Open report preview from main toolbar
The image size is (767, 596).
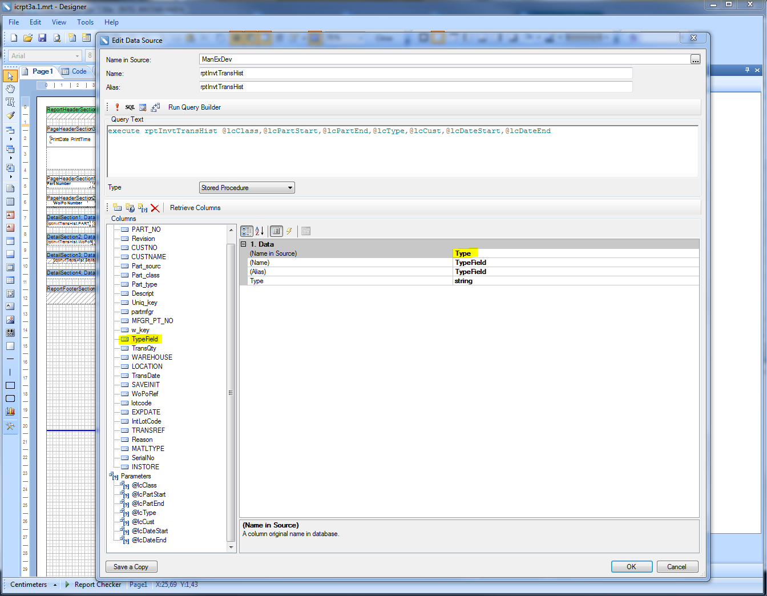click(x=57, y=38)
